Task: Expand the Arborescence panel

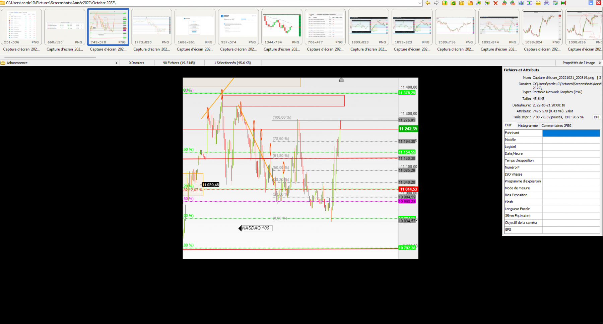Action: pos(116,63)
